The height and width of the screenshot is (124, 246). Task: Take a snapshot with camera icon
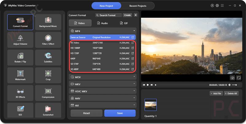pyautogui.click(x=232, y=78)
